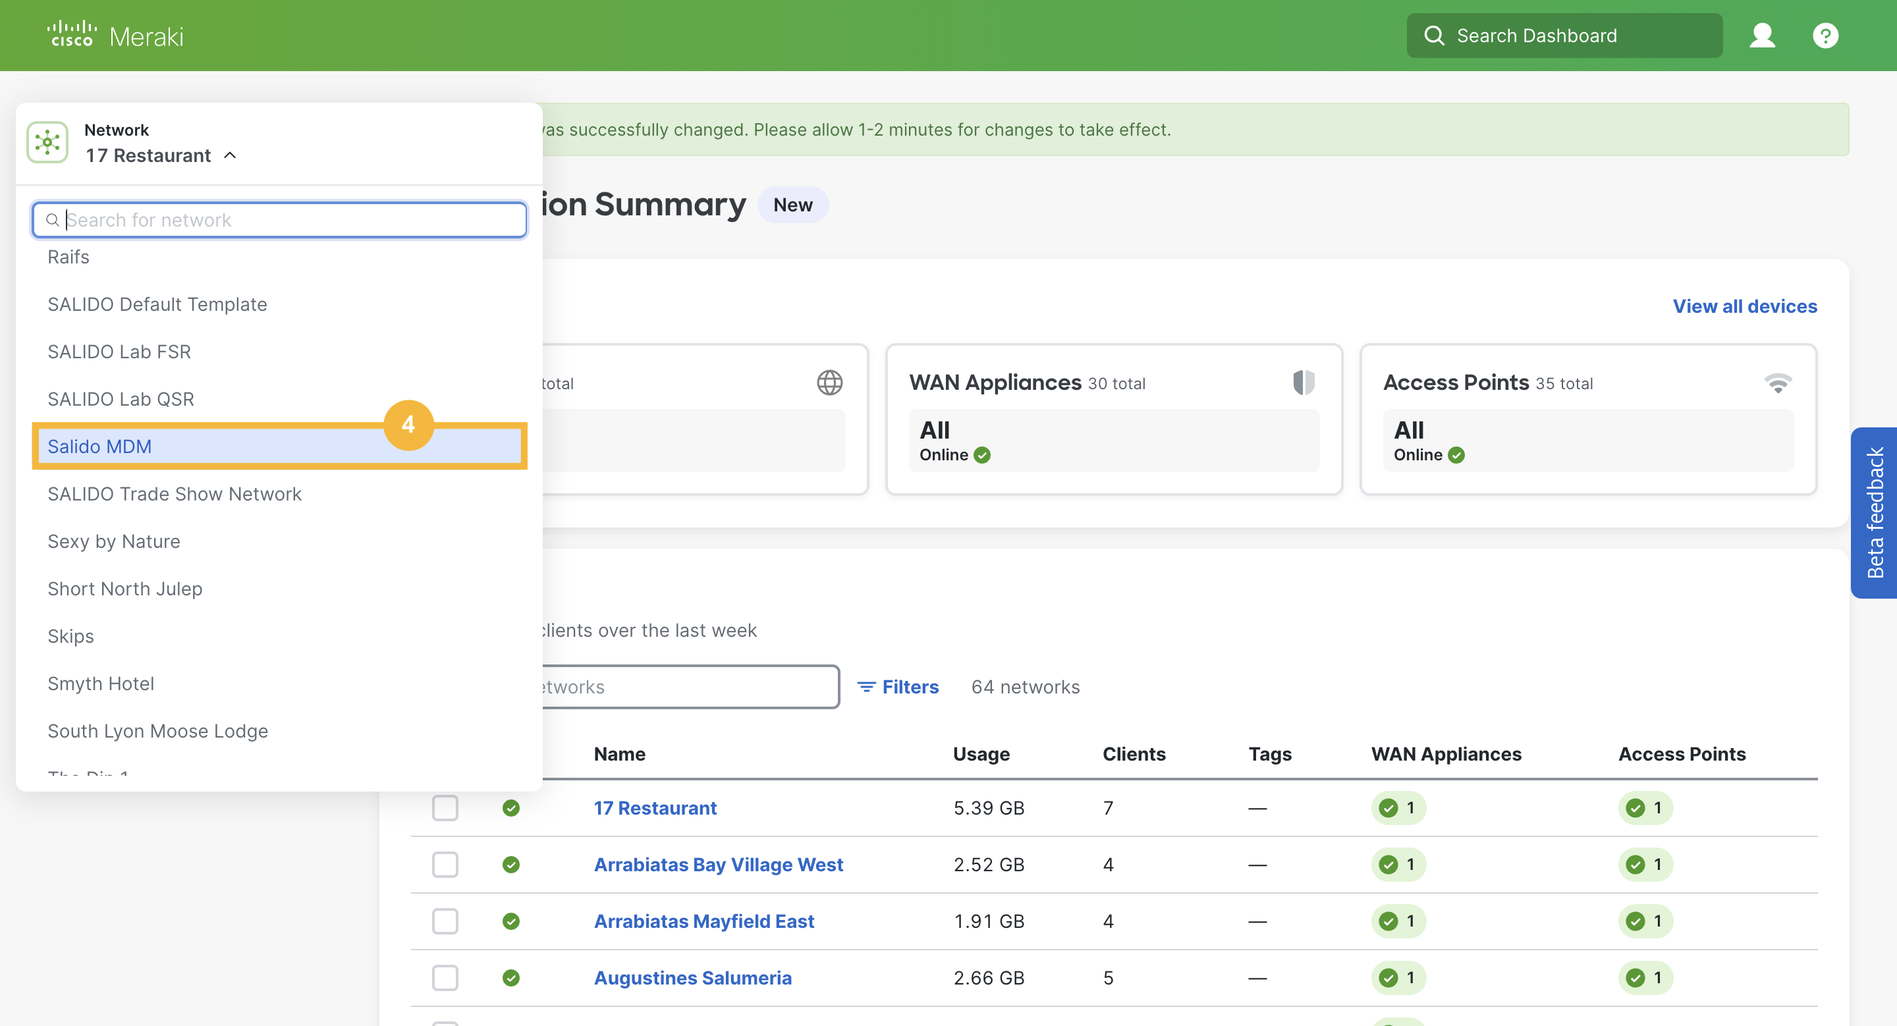
Task: Select Salido MDM from the network dropdown
Action: (99, 446)
